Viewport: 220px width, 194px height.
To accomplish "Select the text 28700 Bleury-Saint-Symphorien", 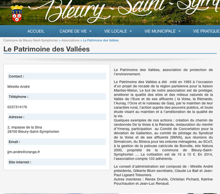I will [x=33, y=132].
